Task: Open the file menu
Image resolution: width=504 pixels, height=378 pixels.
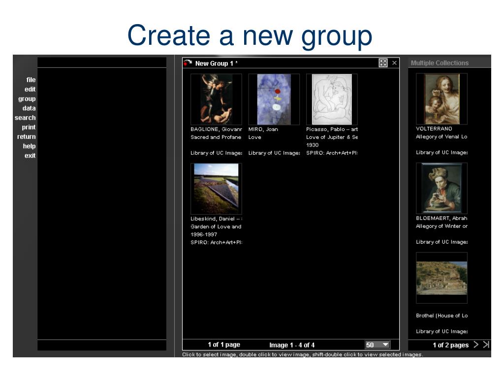Action: click(x=31, y=80)
